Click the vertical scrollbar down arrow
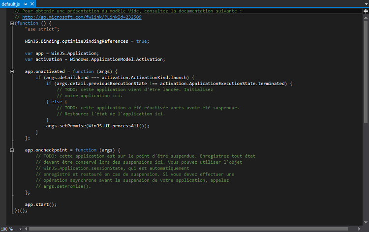369x232 pixels. coord(365,223)
